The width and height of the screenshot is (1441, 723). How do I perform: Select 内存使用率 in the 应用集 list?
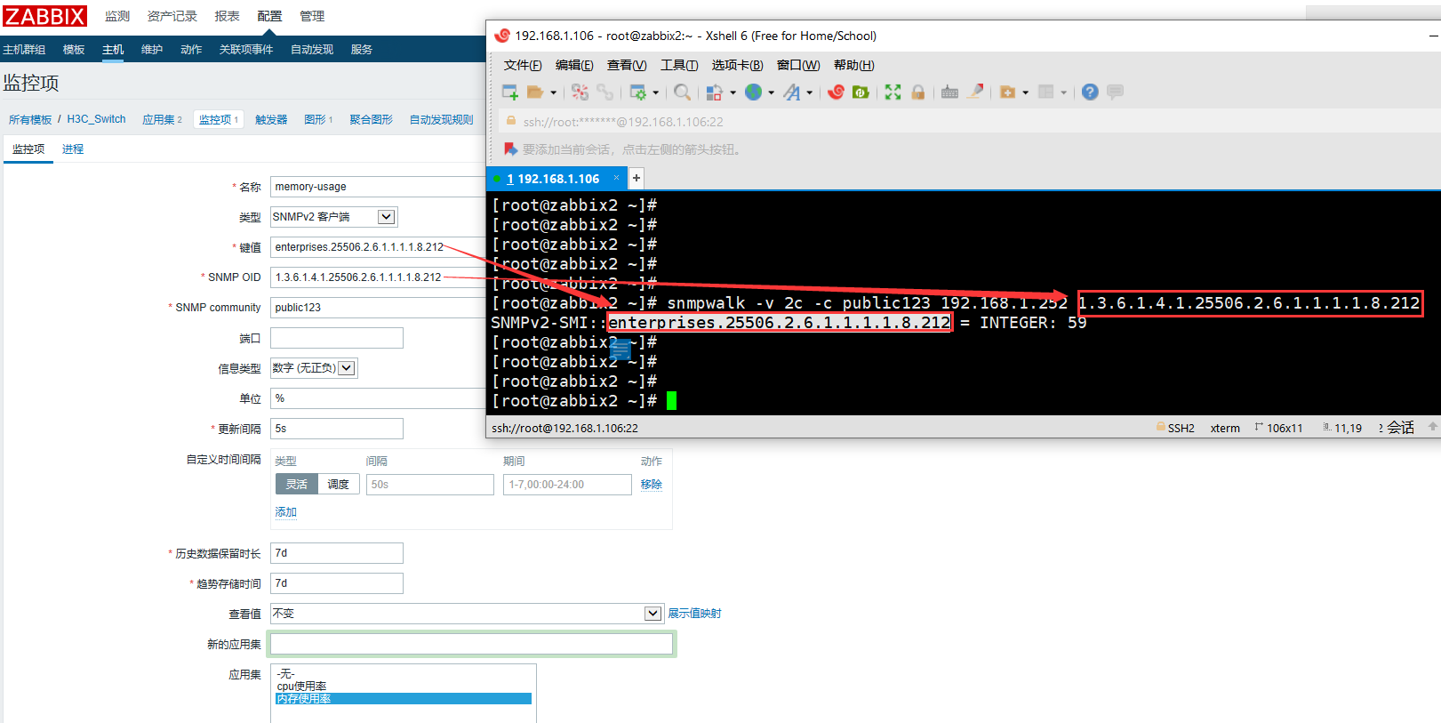404,699
